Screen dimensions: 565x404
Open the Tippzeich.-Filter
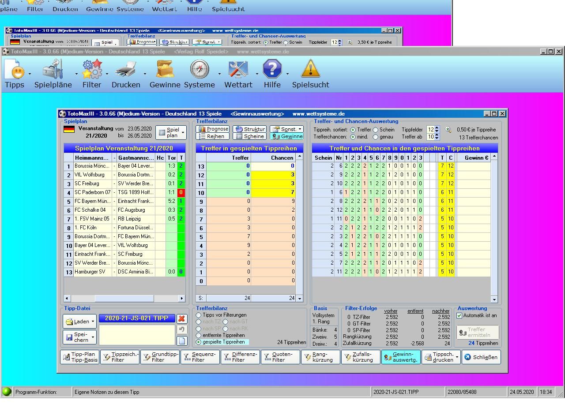click(120, 357)
